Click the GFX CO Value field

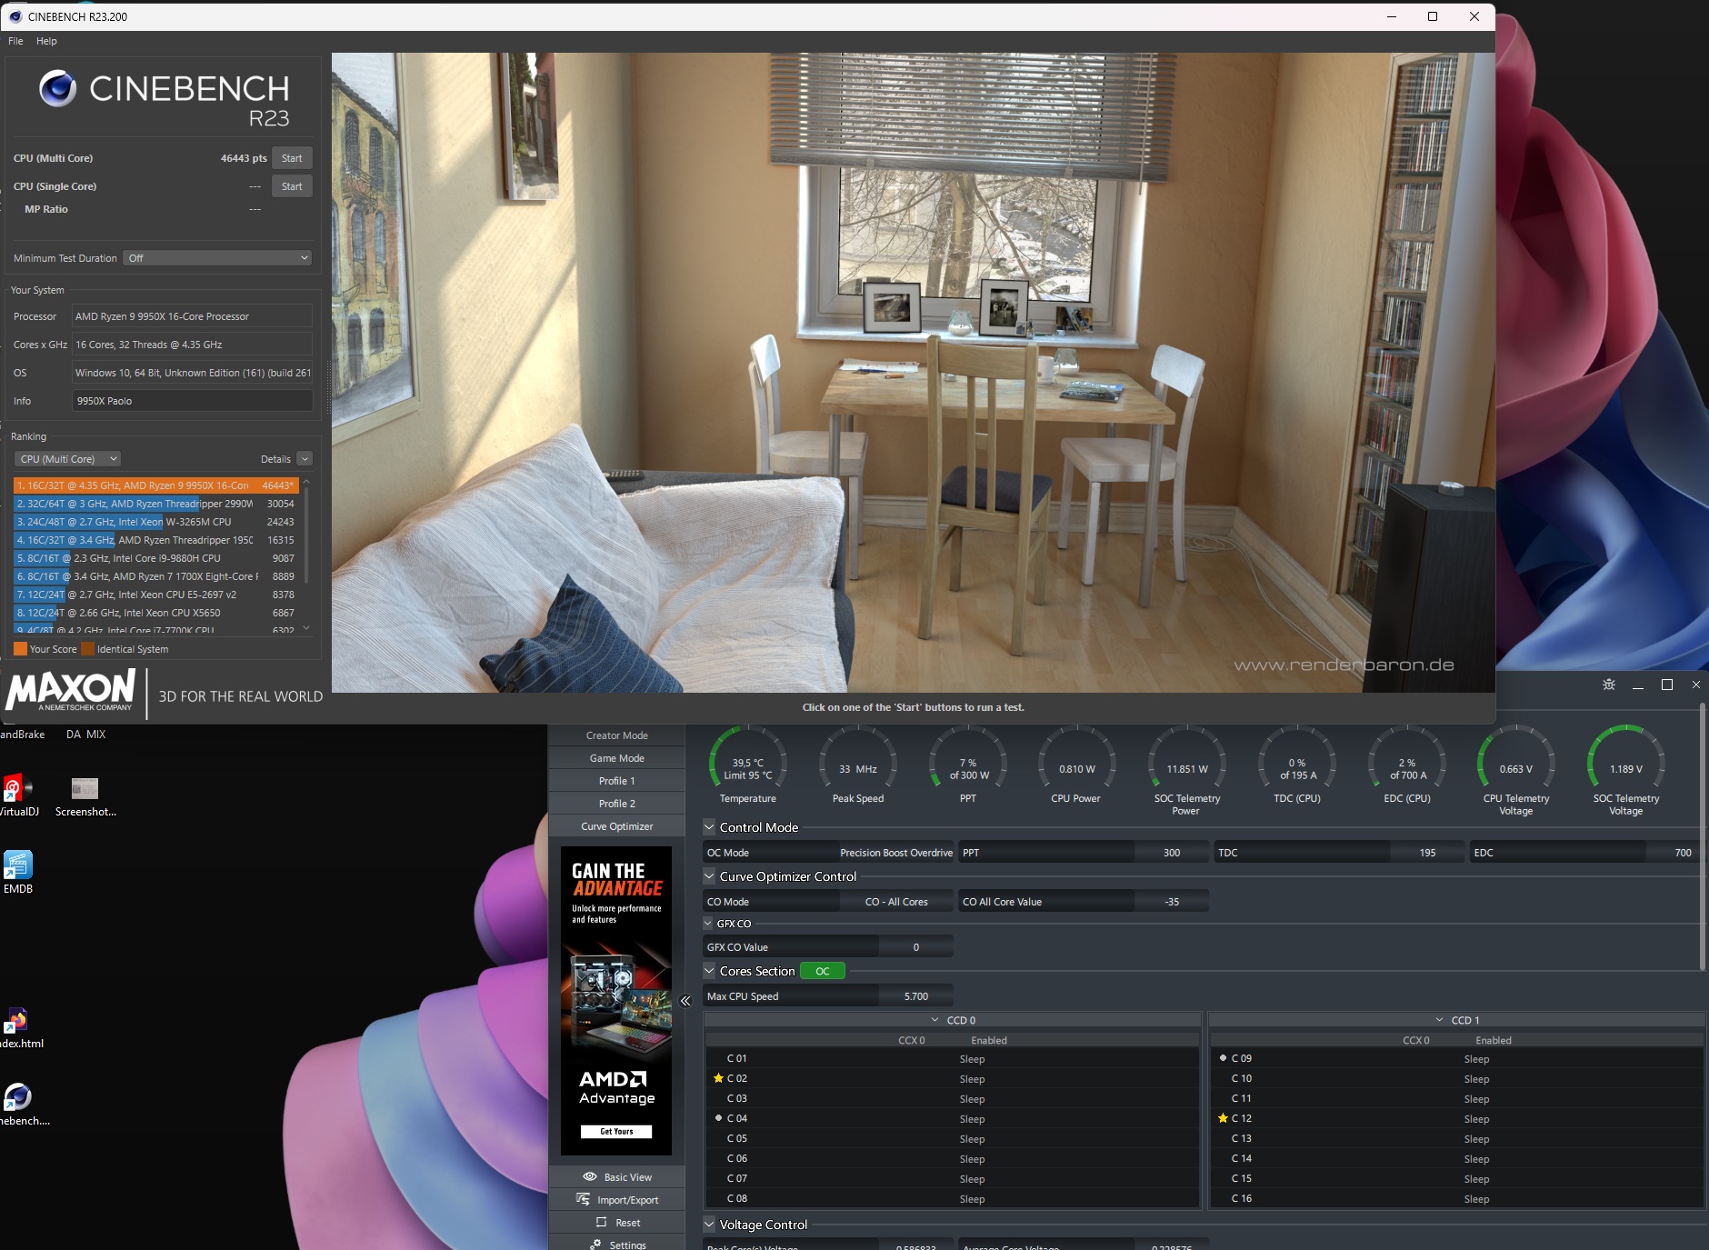[828, 947]
